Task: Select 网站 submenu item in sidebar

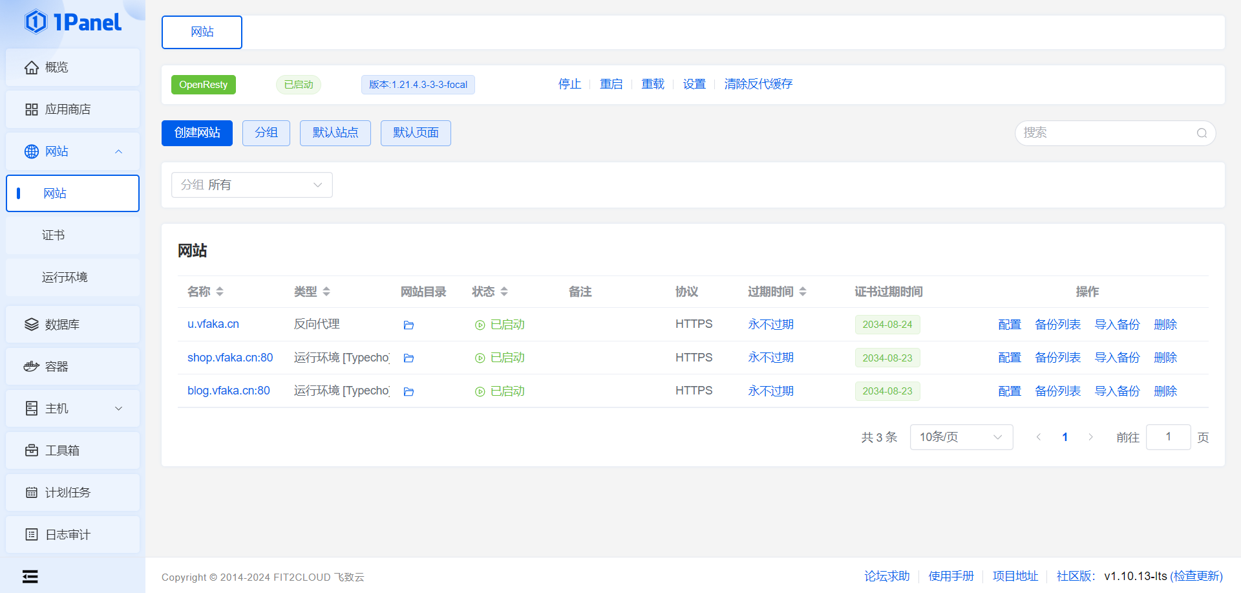Action: tap(72, 193)
